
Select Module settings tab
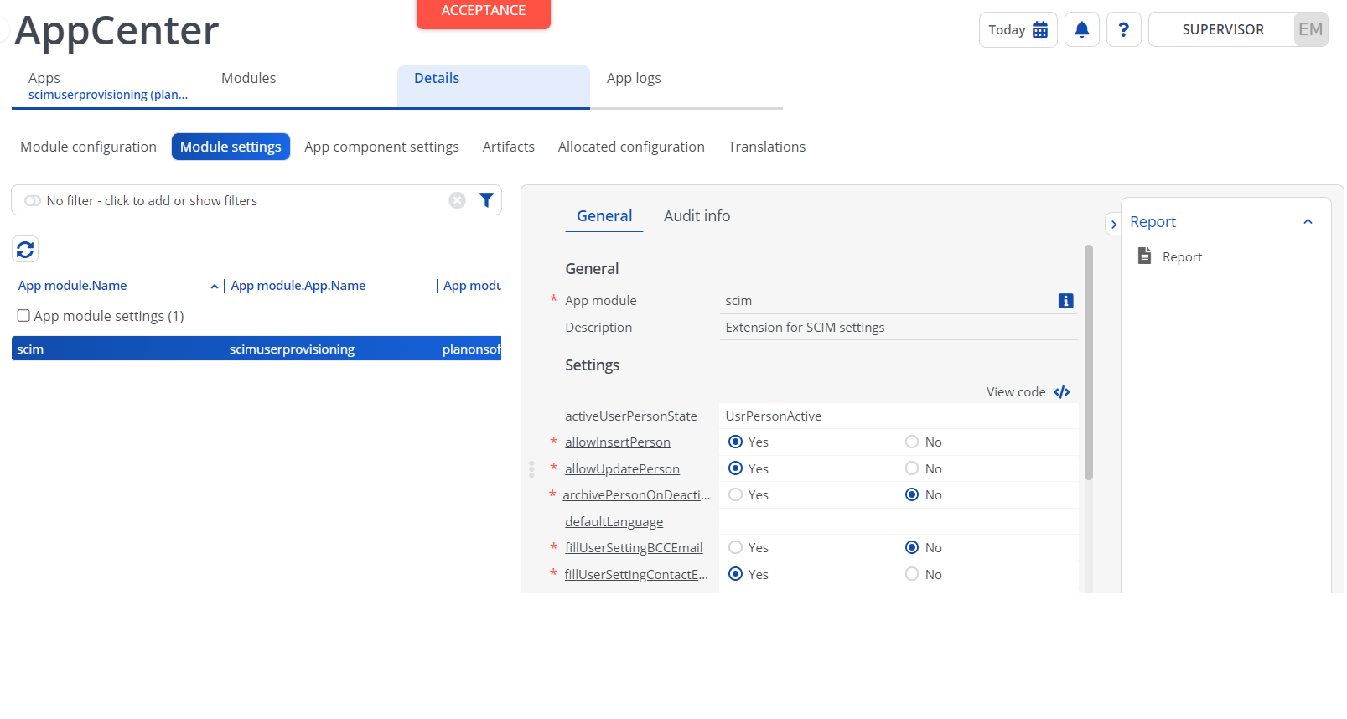(x=231, y=147)
